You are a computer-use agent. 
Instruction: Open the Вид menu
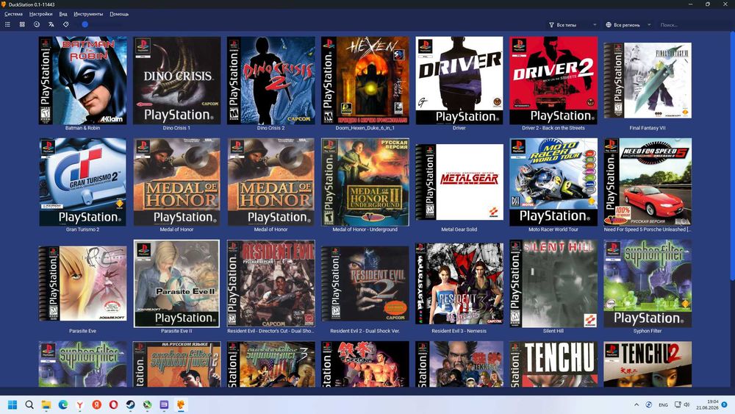(62, 14)
